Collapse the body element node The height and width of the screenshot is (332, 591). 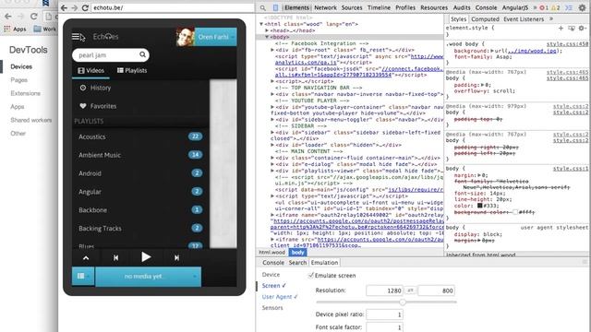pos(267,37)
